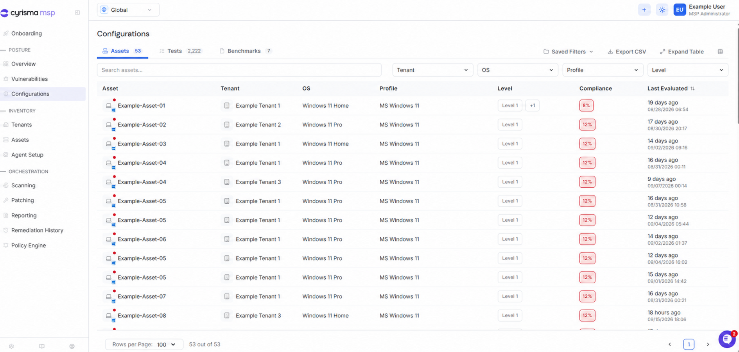Go to next page arrow
739x352 pixels.
(x=708, y=344)
